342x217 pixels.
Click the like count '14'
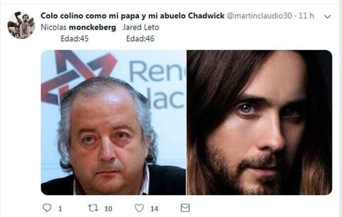coord(154,209)
